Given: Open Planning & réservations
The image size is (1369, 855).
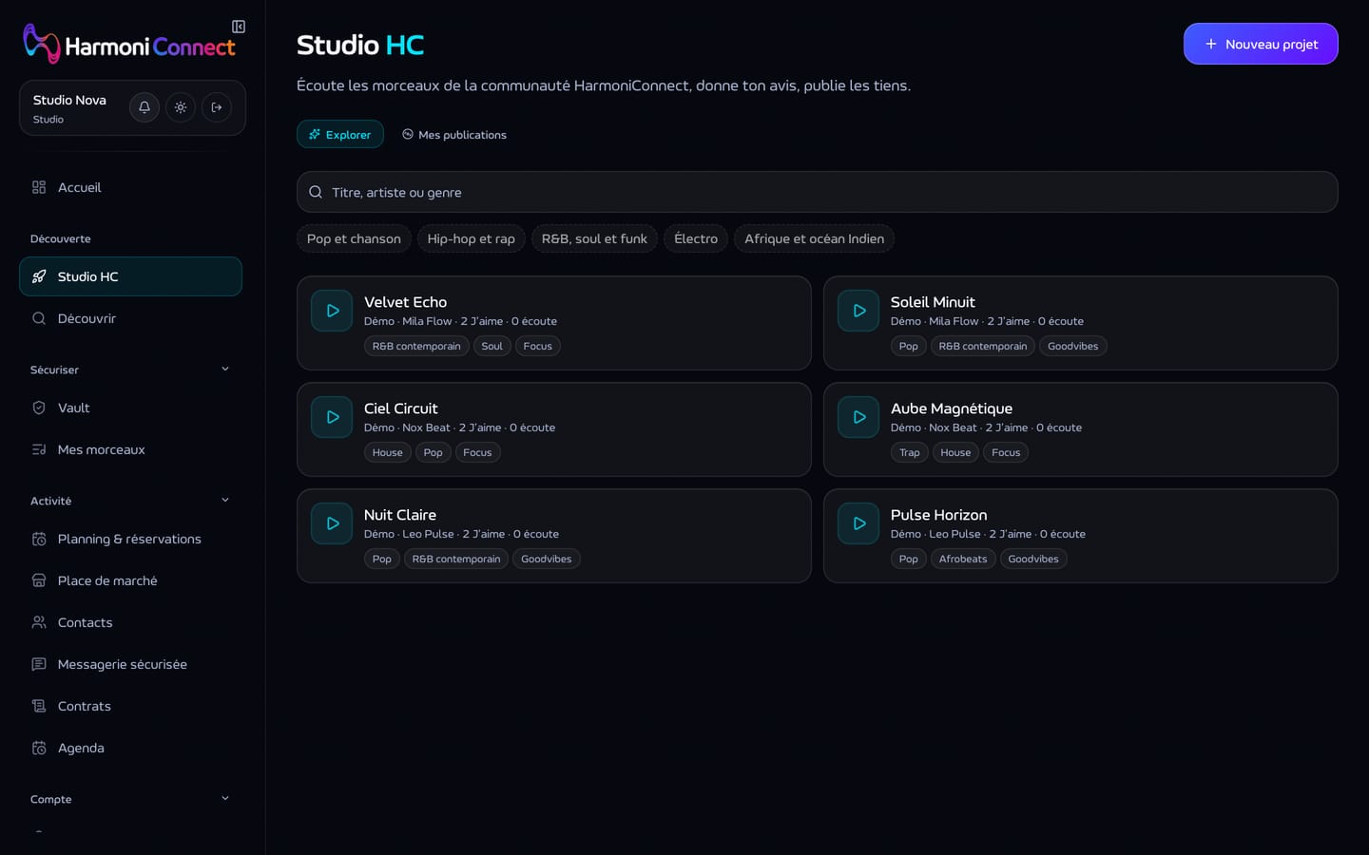Looking at the screenshot, I should [x=130, y=539].
